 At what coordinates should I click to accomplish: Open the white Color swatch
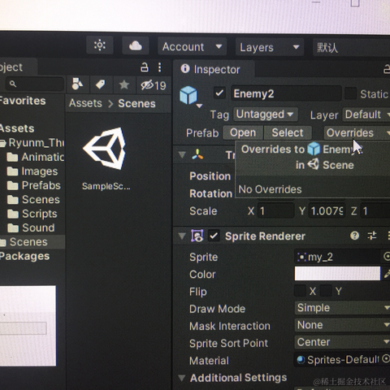click(x=337, y=274)
